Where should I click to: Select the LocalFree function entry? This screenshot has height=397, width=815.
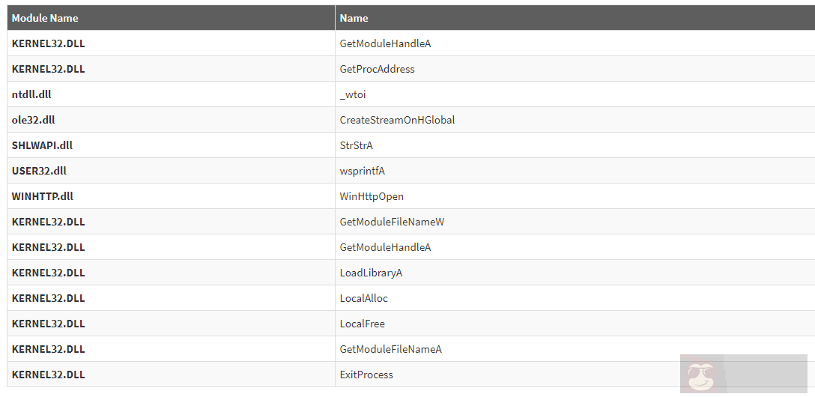click(x=362, y=324)
